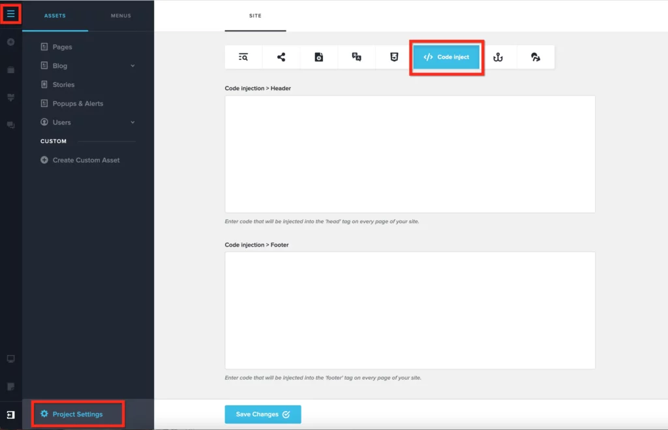Click into the Header code injection field

click(410, 154)
